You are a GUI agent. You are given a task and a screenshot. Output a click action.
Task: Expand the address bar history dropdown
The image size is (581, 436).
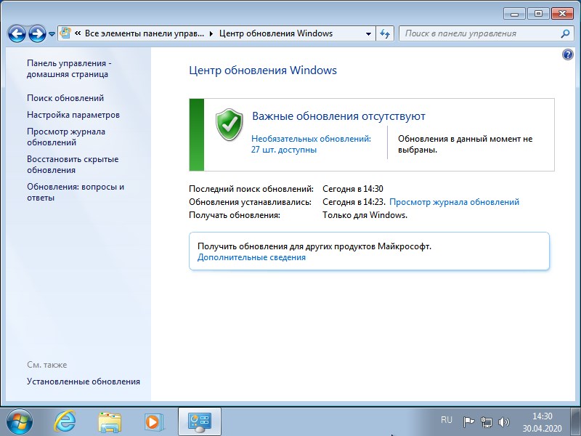(368, 33)
